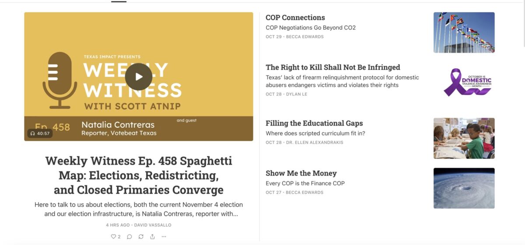Click the 'Every COP is the Finance COP' subtitle
Viewport: 525px width, 245px height.
(305, 183)
